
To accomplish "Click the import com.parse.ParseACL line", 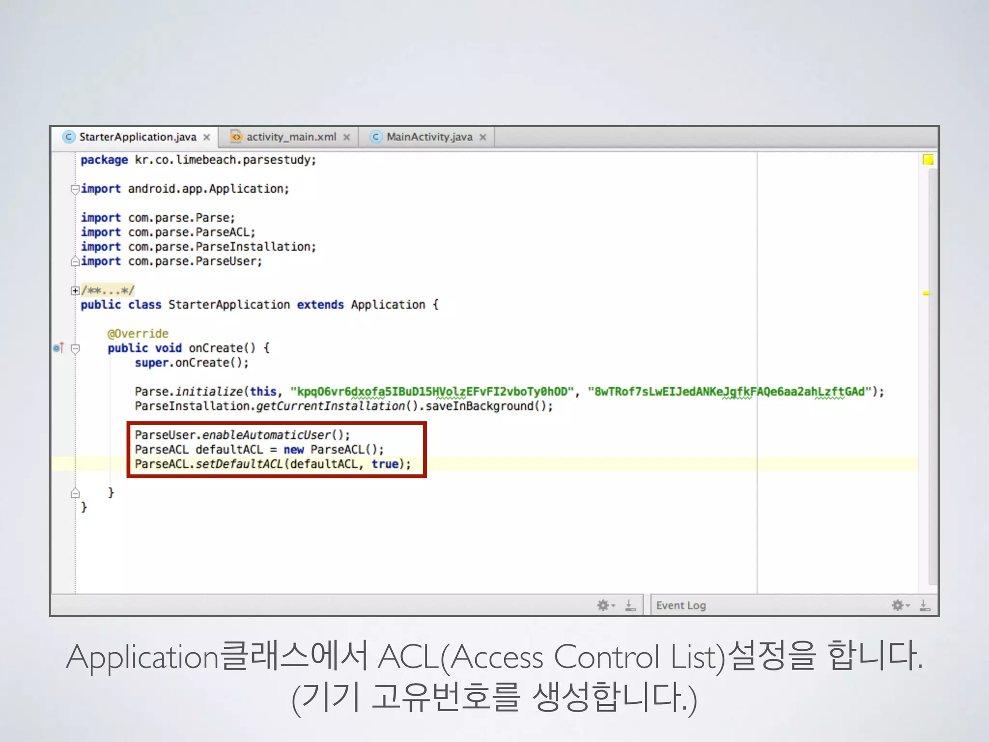I will click(168, 232).
